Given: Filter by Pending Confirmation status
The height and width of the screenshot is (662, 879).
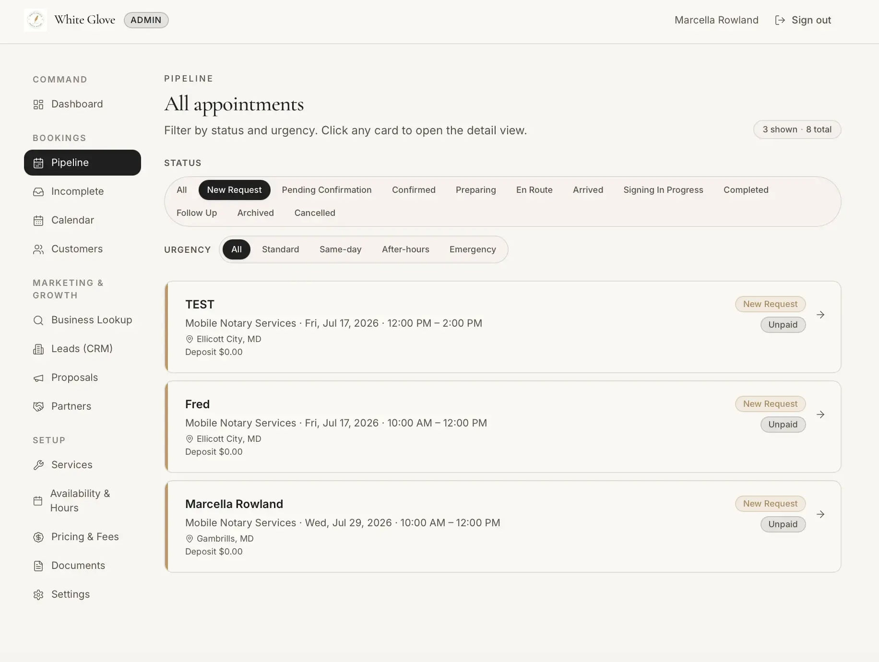Looking at the screenshot, I should 327,190.
